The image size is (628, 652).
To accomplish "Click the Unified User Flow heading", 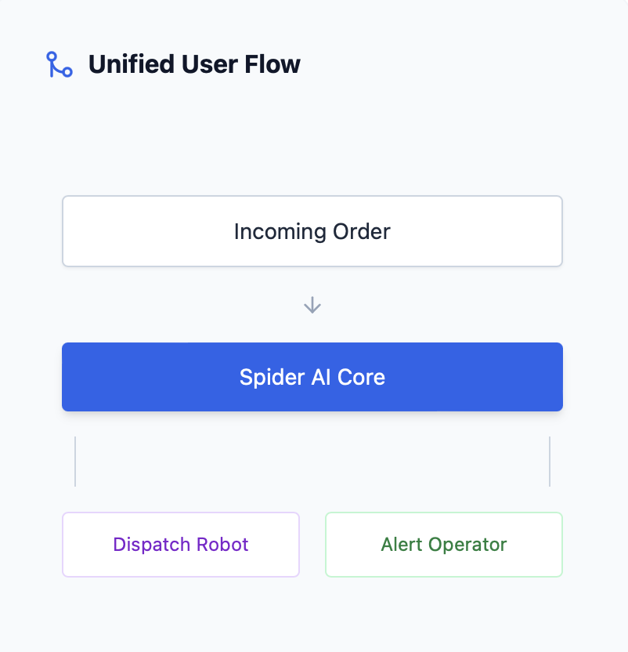I will click(194, 64).
